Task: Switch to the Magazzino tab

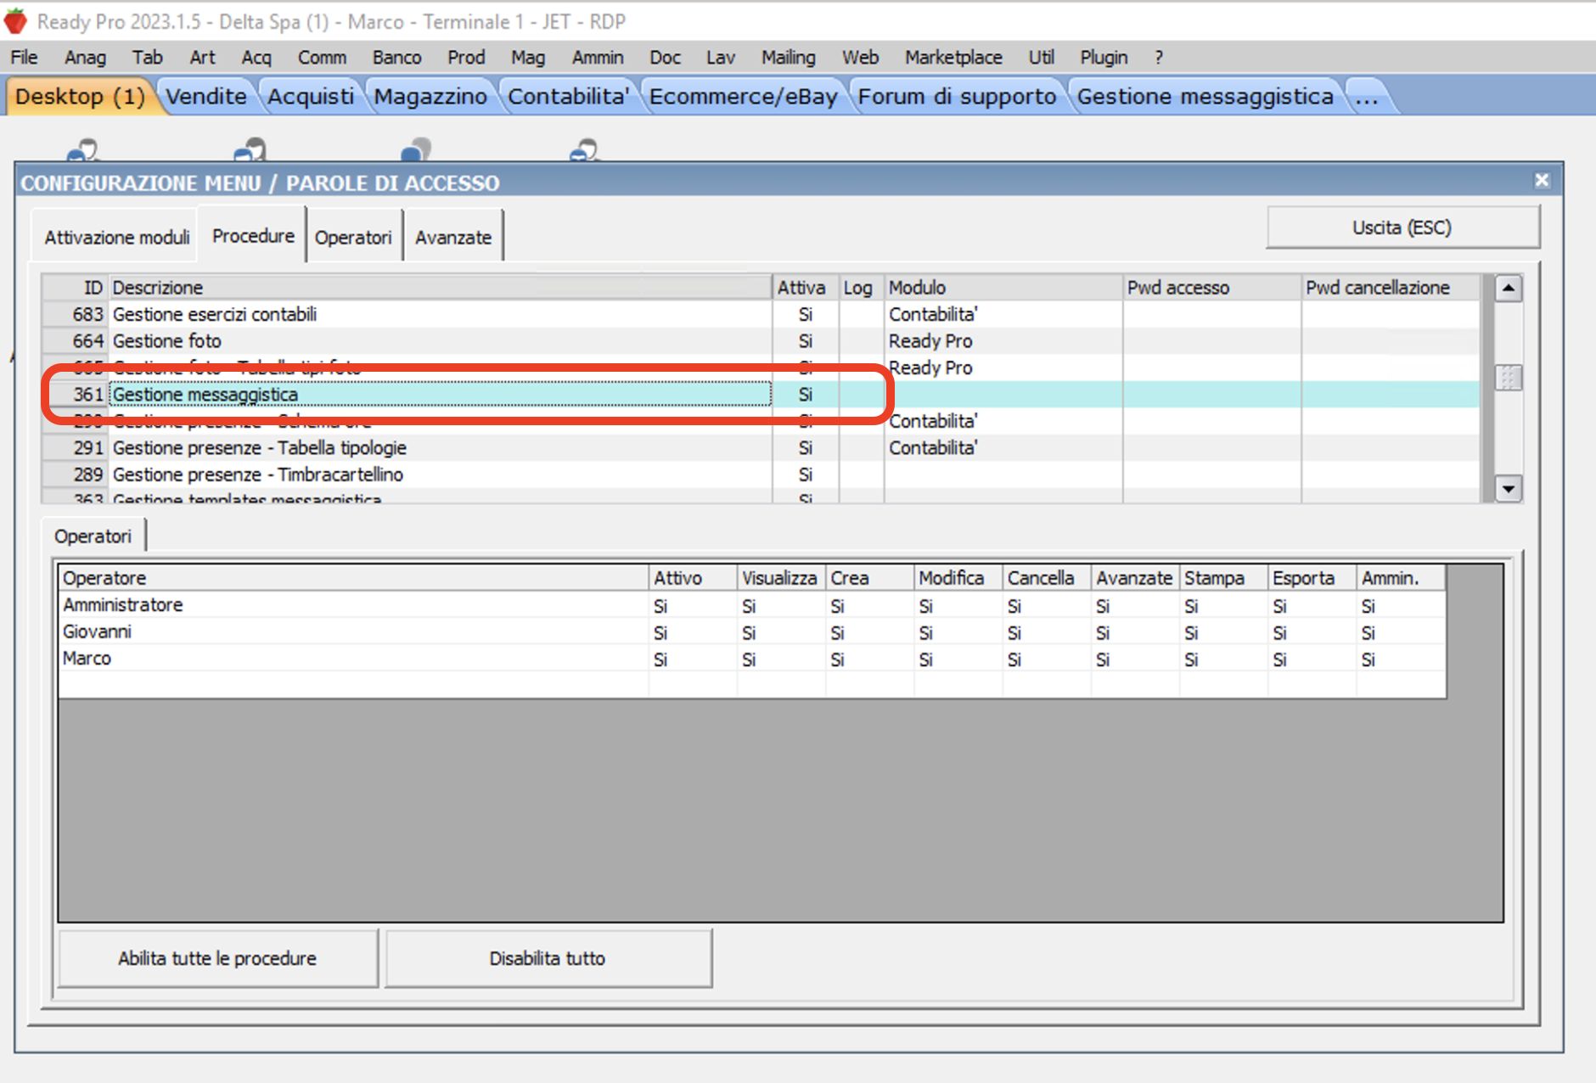Action: 430,97
